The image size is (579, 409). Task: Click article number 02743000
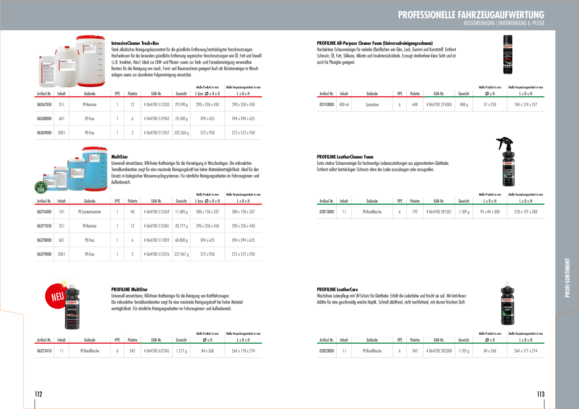coord(326,105)
